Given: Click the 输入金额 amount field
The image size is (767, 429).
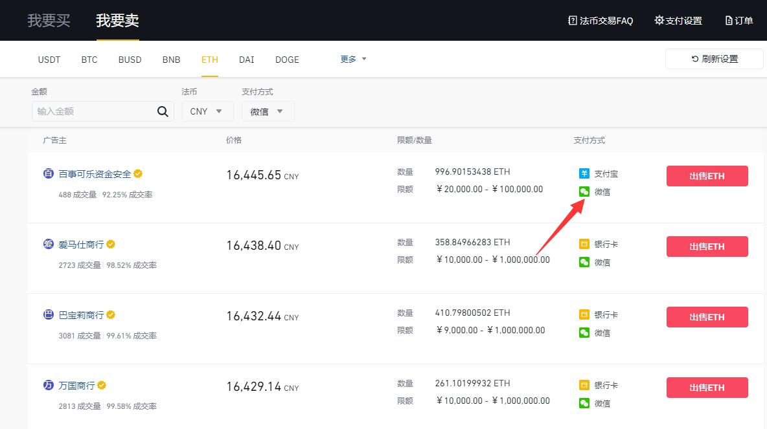Looking at the screenshot, I should 91,111.
